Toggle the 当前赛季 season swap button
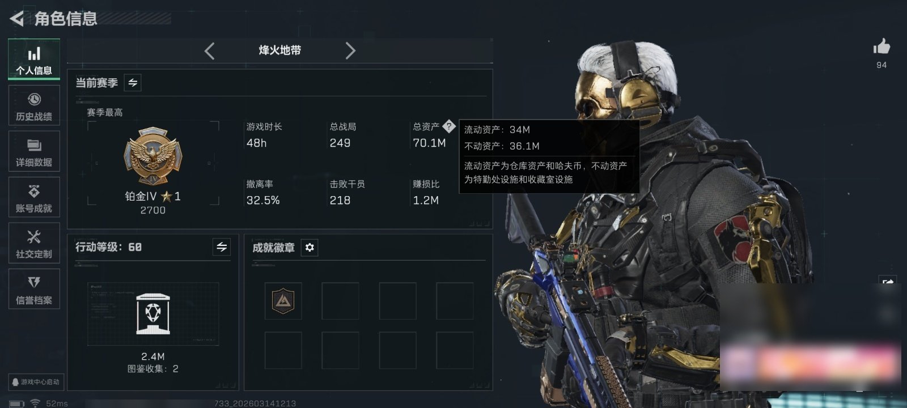This screenshot has height=408, width=907. pos(133,83)
